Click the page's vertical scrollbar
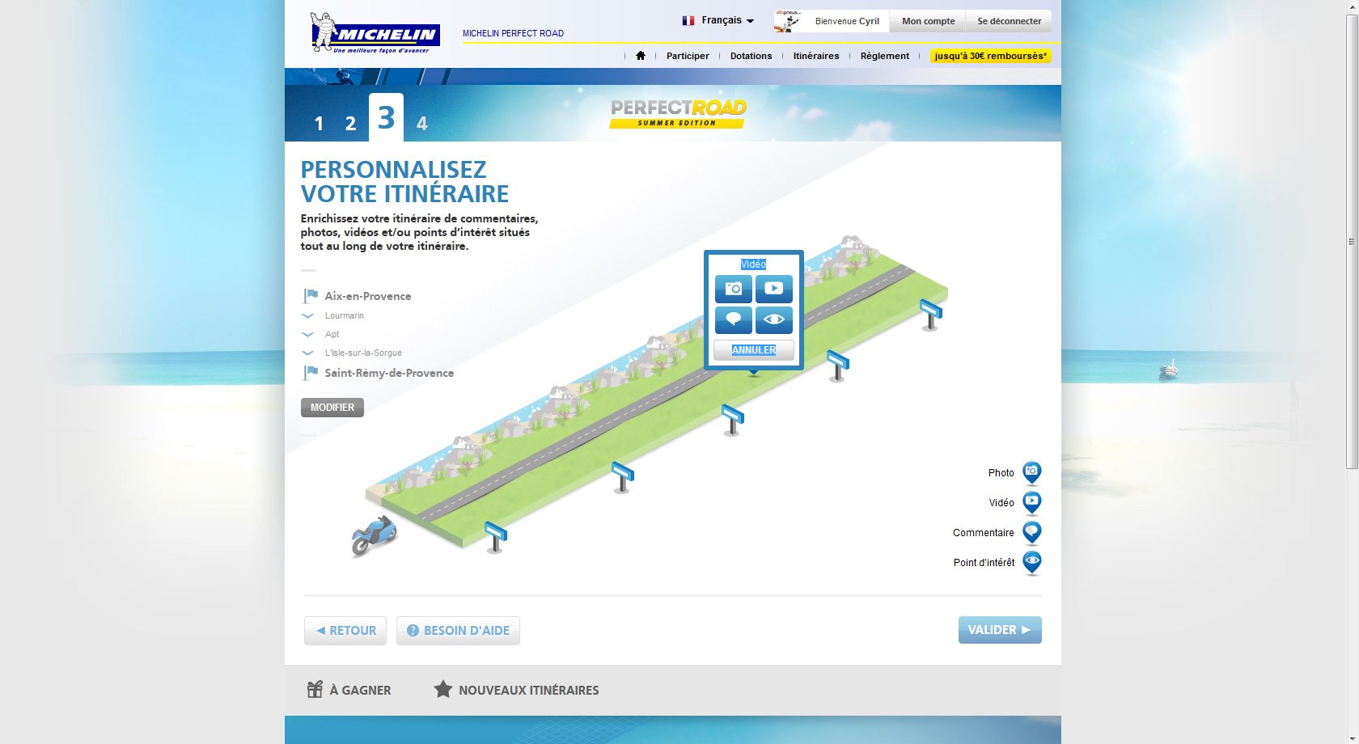This screenshot has height=744, width=1359. pyautogui.click(x=1352, y=243)
